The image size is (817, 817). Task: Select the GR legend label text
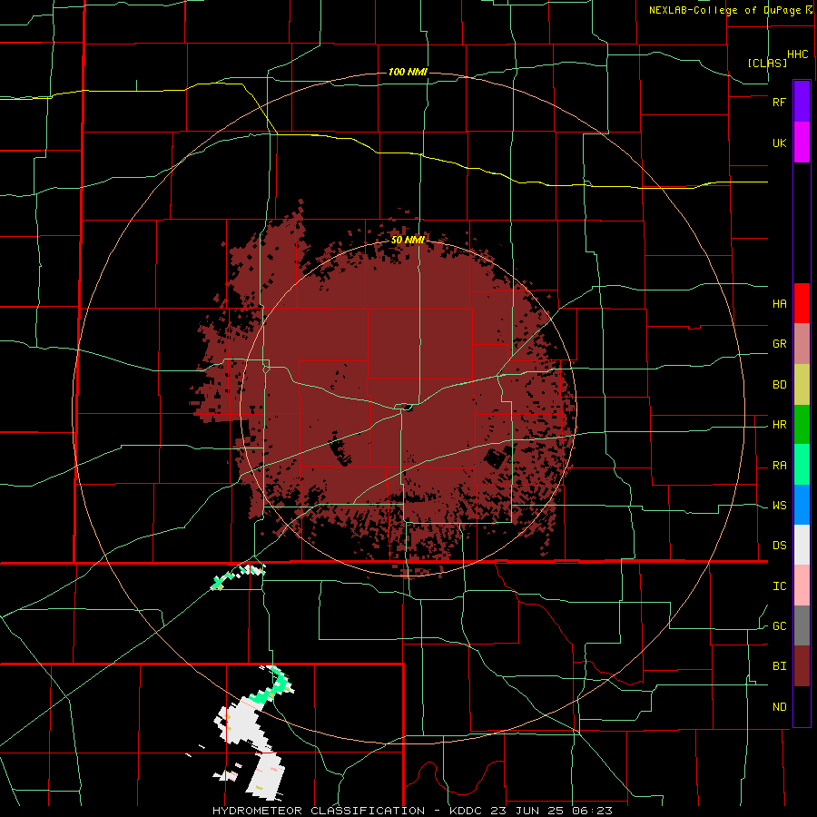click(779, 344)
